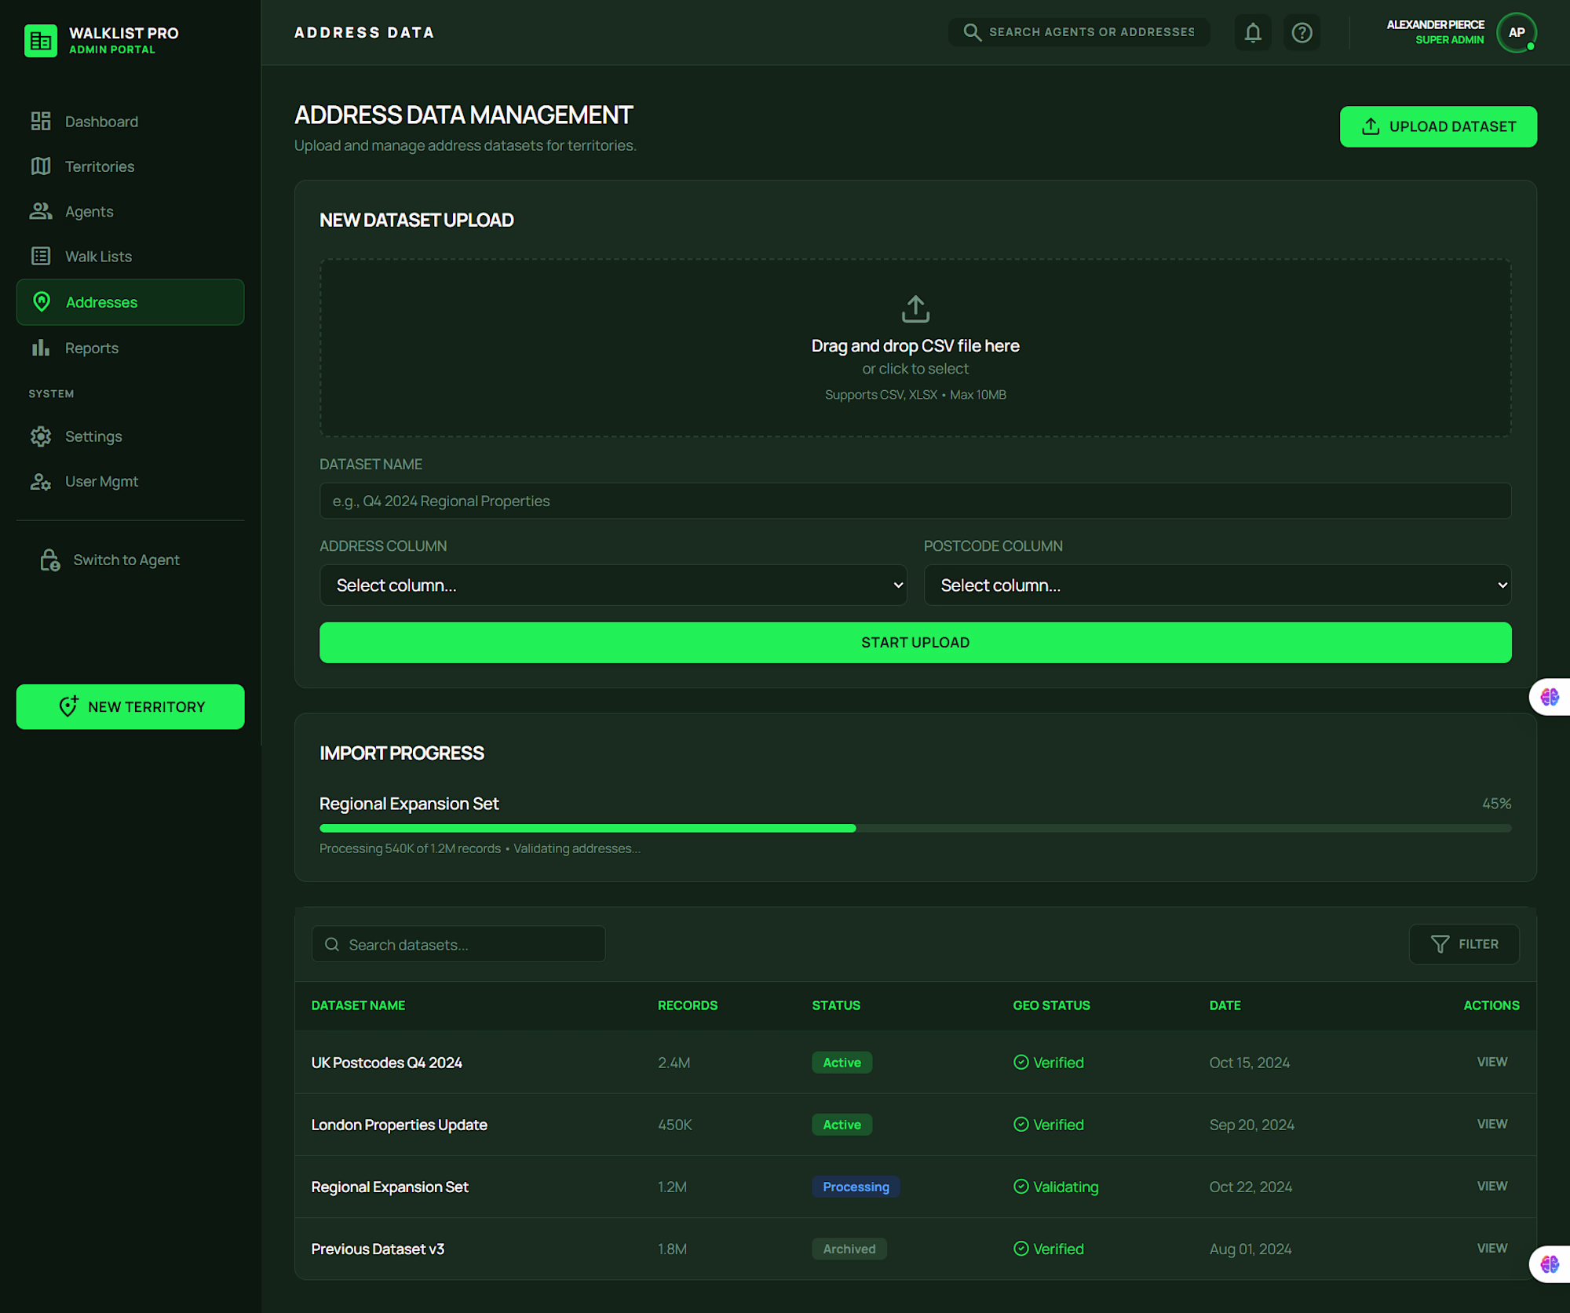Click the WalkList Pro logo icon
The width and height of the screenshot is (1570, 1313).
coord(40,40)
